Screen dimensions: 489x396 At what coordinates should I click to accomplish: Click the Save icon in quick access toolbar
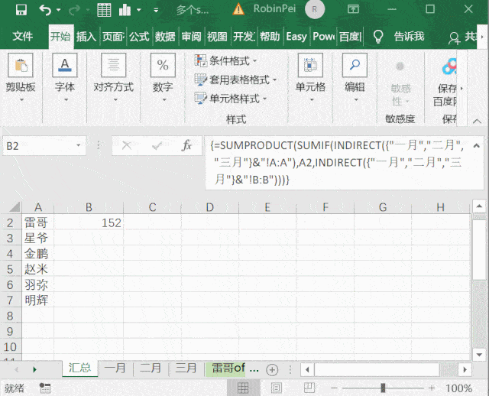point(21,10)
